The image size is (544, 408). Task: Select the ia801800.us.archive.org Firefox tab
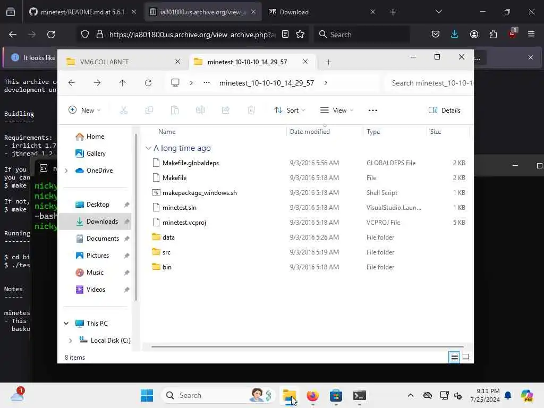pyautogui.click(x=202, y=12)
